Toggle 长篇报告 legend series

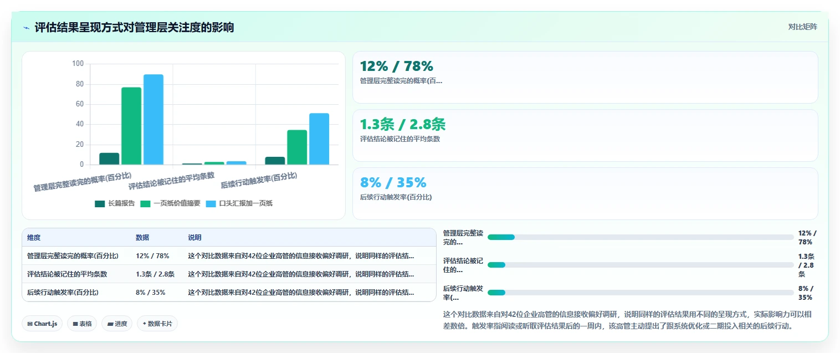tap(115, 203)
